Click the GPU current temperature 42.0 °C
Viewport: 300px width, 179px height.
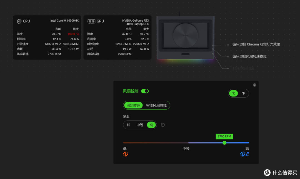pos(127,34)
